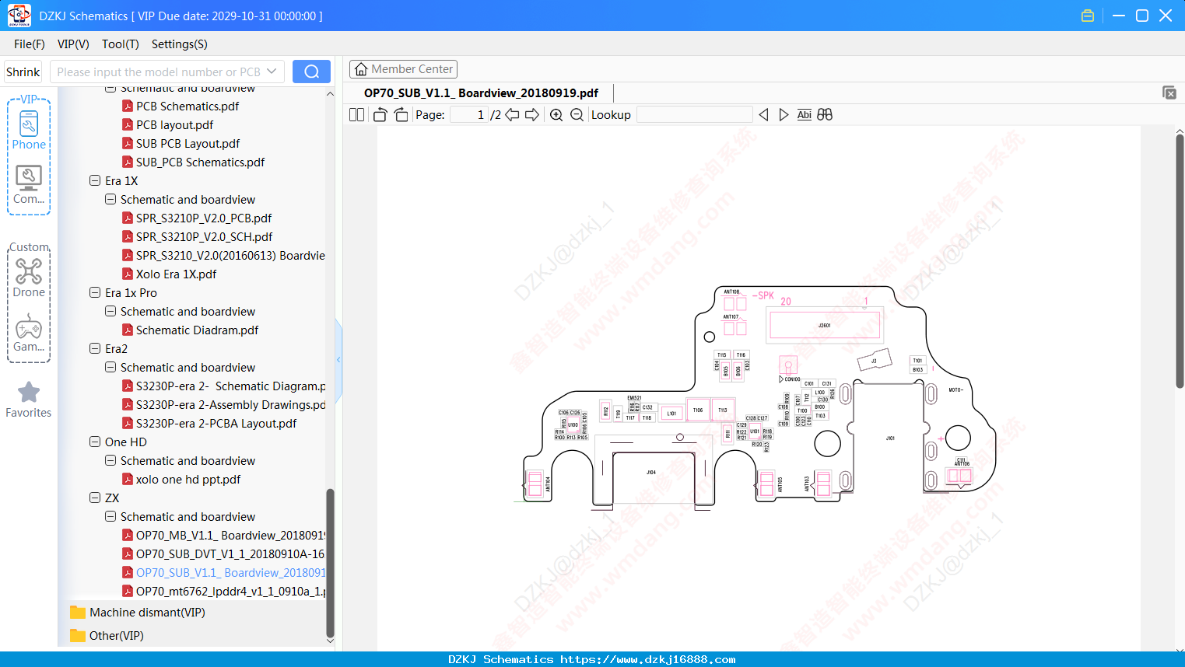Rotate the page clockwise
Viewport: 1185px width, 667px height.
(401, 115)
